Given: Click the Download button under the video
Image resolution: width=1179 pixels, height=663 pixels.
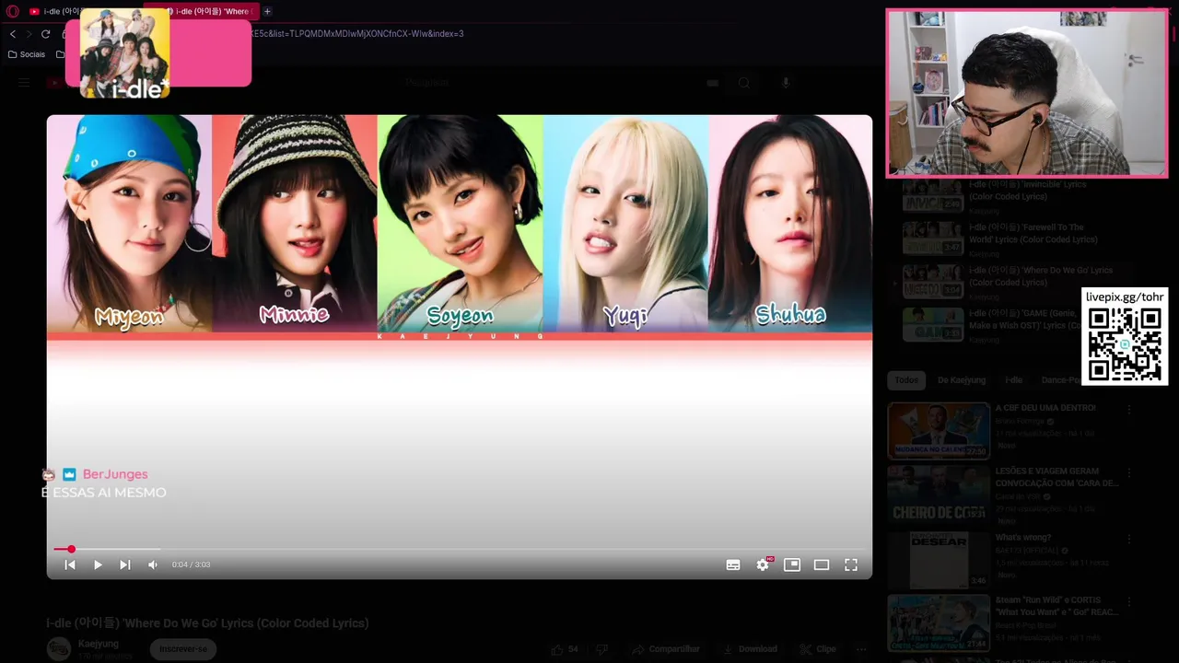Looking at the screenshot, I should pyautogui.click(x=750, y=649).
